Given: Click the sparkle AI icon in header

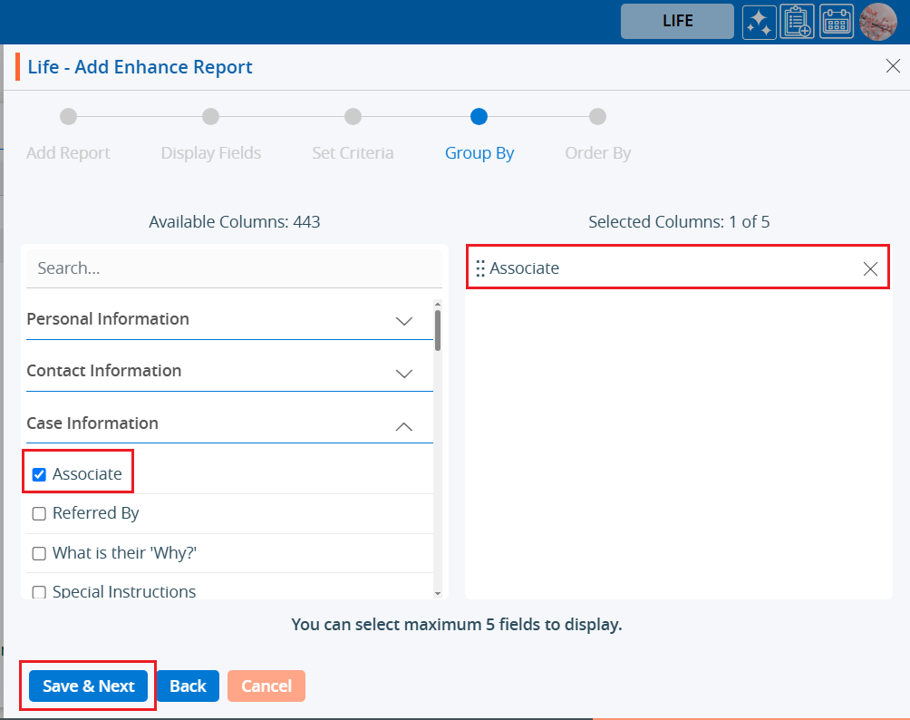Looking at the screenshot, I should (760, 22).
